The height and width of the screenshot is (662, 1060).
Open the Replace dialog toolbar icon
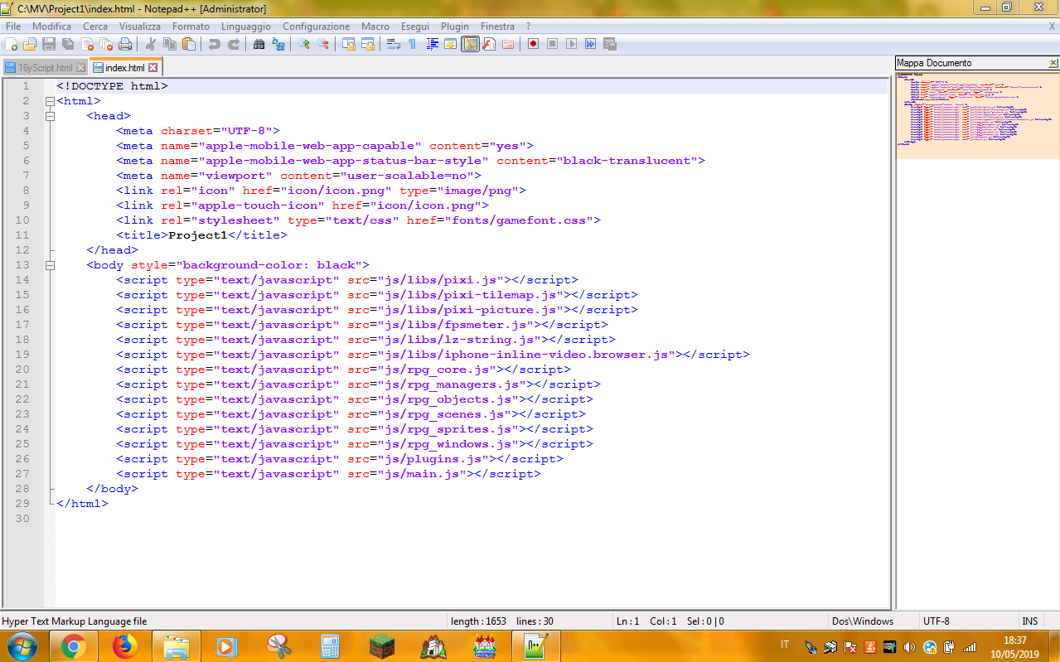click(278, 44)
